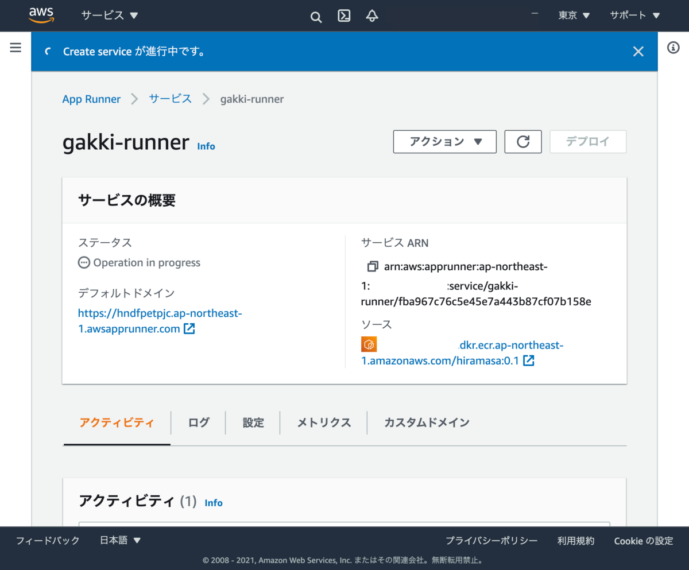Open the search magnifier icon

[x=316, y=17]
